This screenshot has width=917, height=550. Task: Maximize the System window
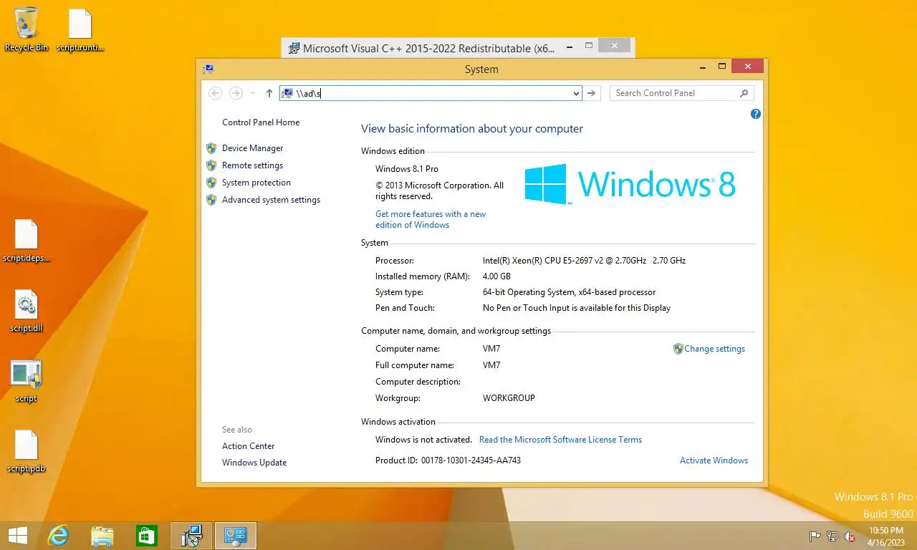pos(722,67)
